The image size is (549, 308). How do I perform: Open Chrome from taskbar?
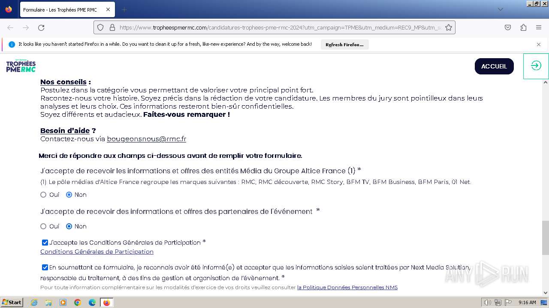(78, 302)
